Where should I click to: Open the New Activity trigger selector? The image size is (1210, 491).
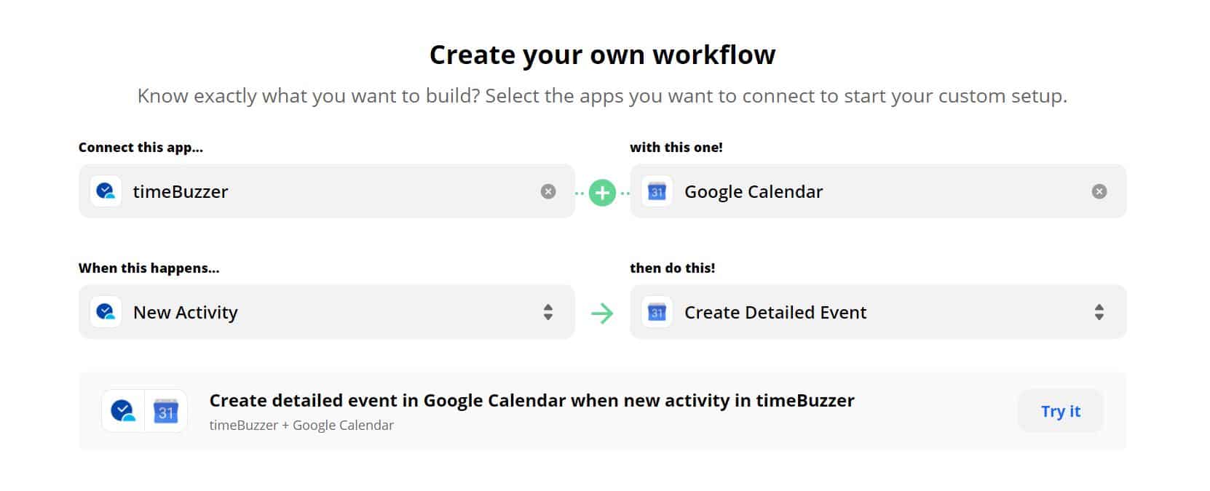pyautogui.click(x=327, y=311)
